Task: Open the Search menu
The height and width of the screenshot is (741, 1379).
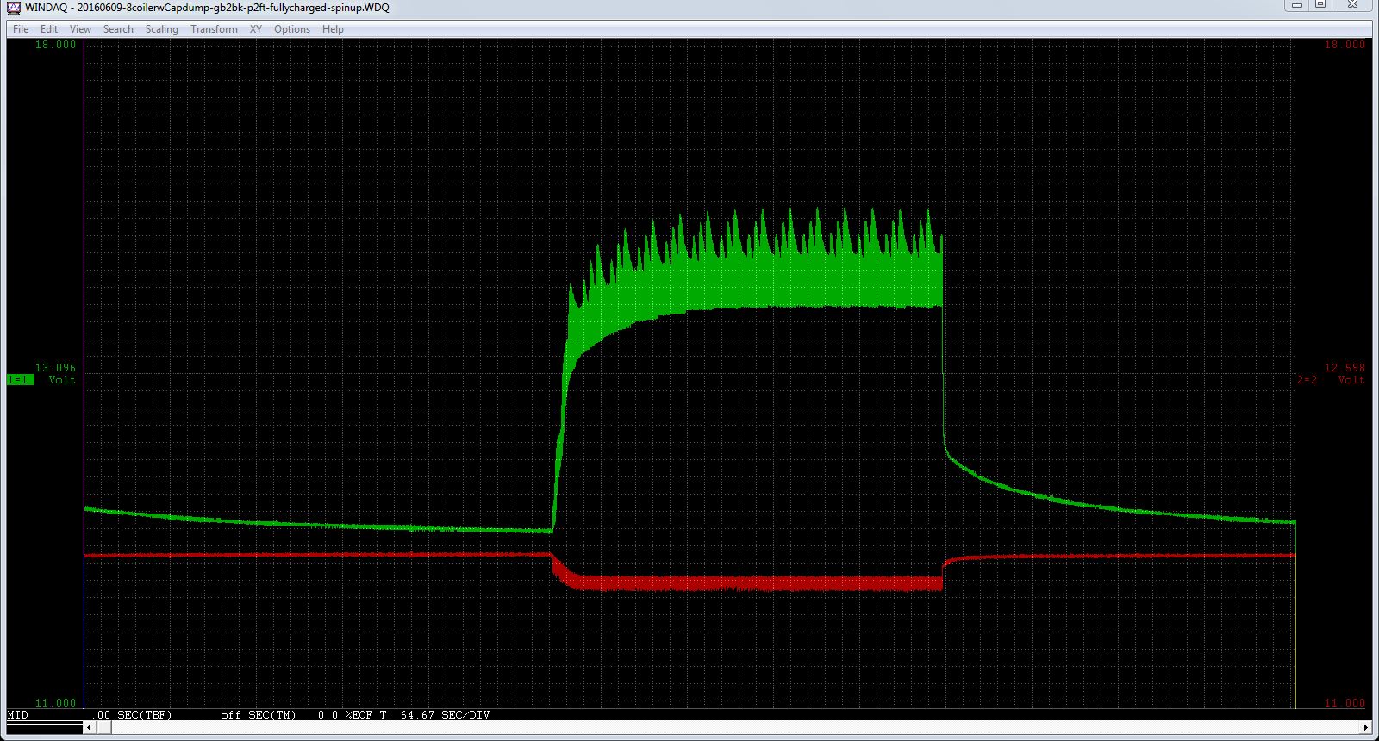Action: (118, 29)
